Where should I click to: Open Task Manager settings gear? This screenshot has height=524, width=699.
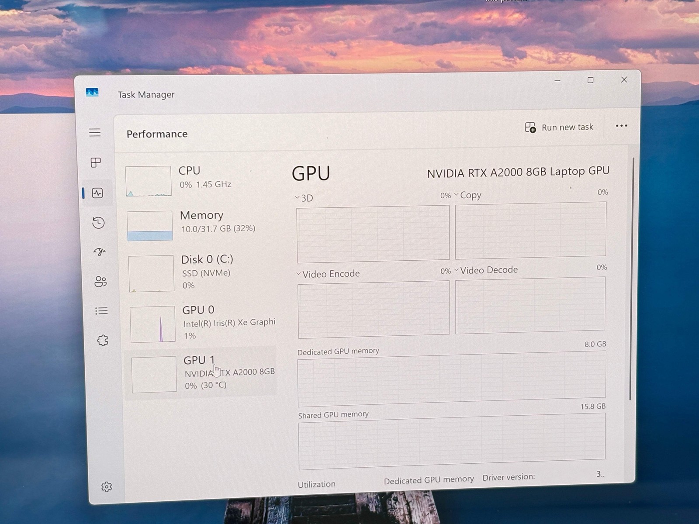tap(107, 486)
